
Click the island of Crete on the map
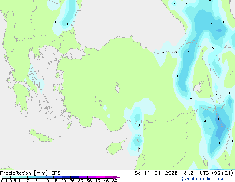41,136
